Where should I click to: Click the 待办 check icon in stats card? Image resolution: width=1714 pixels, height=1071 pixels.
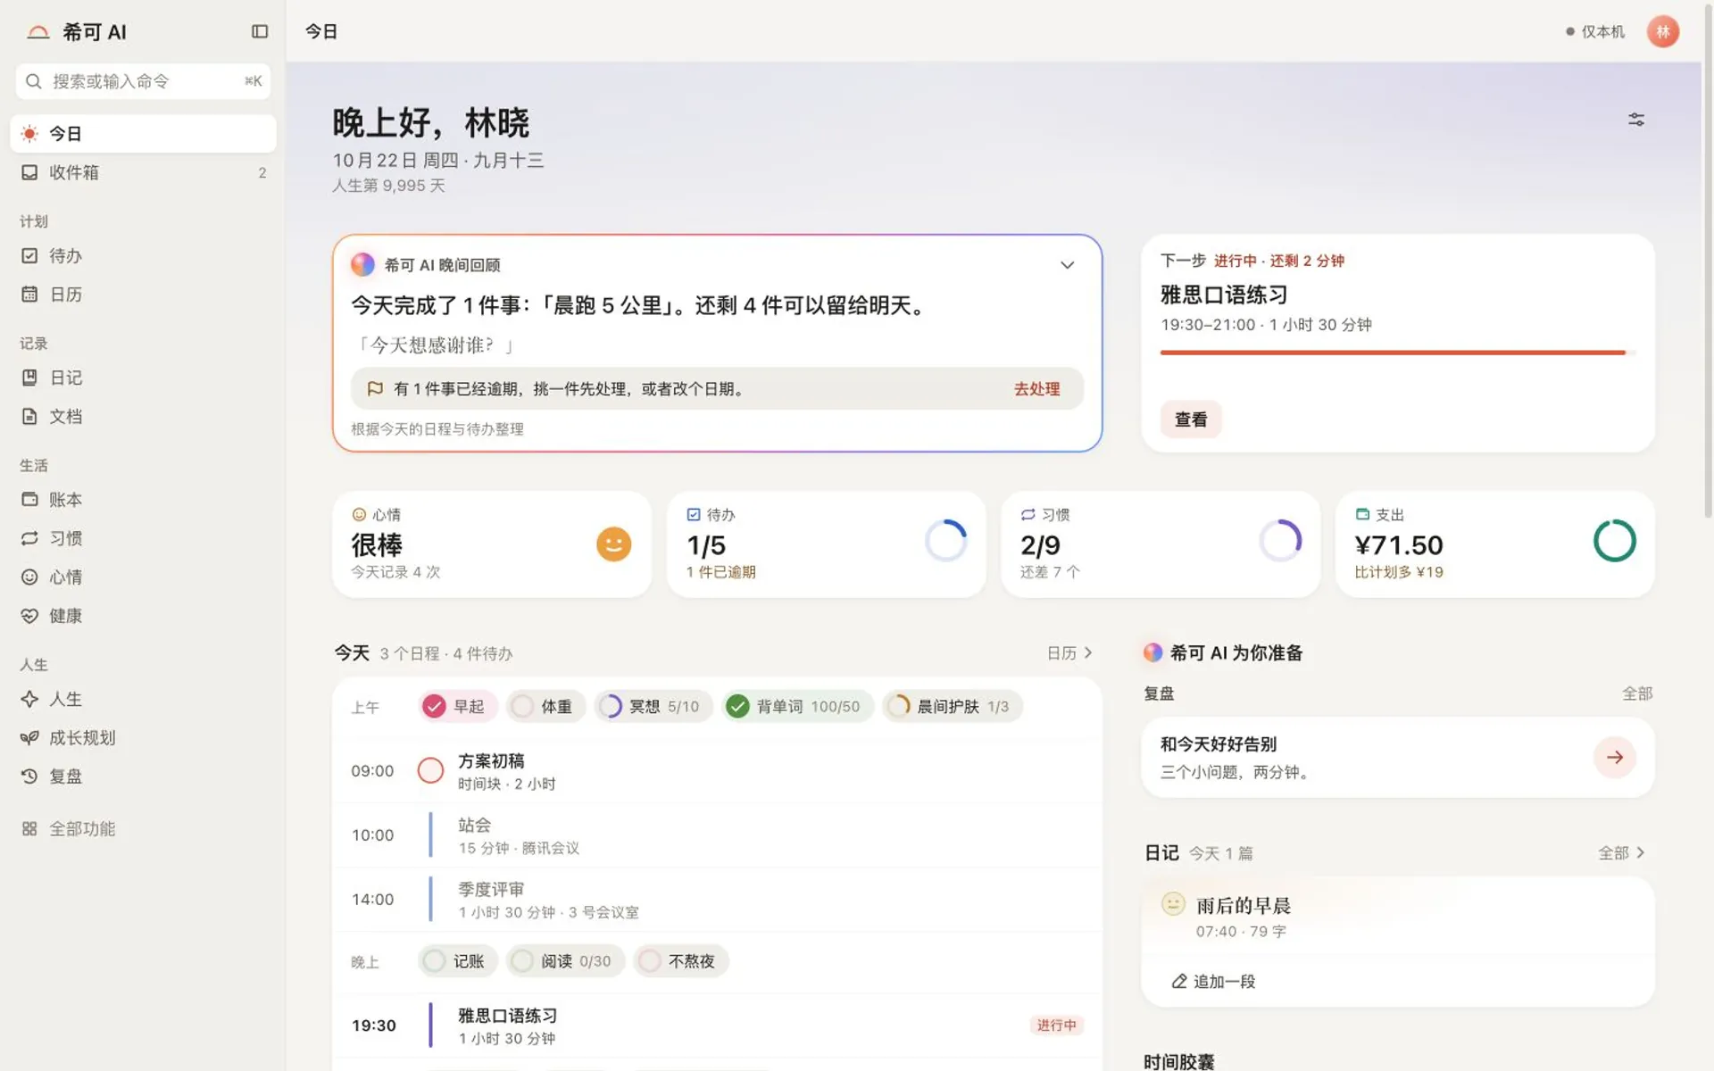(694, 514)
